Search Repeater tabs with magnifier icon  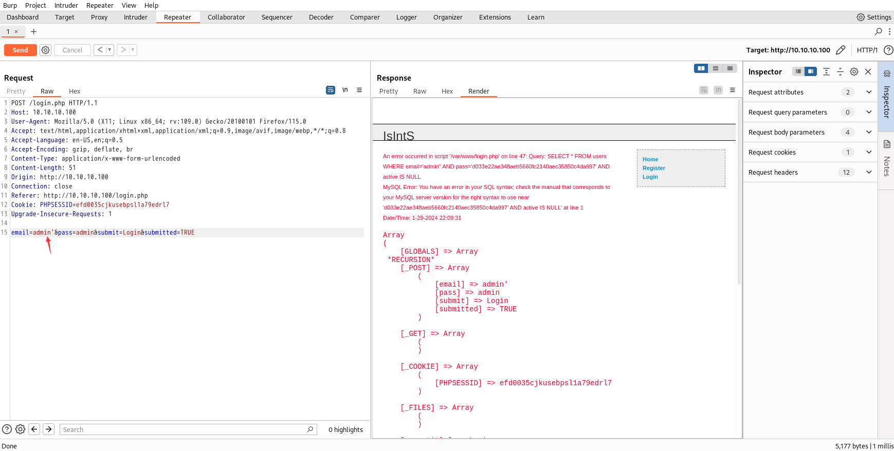coord(879,31)
